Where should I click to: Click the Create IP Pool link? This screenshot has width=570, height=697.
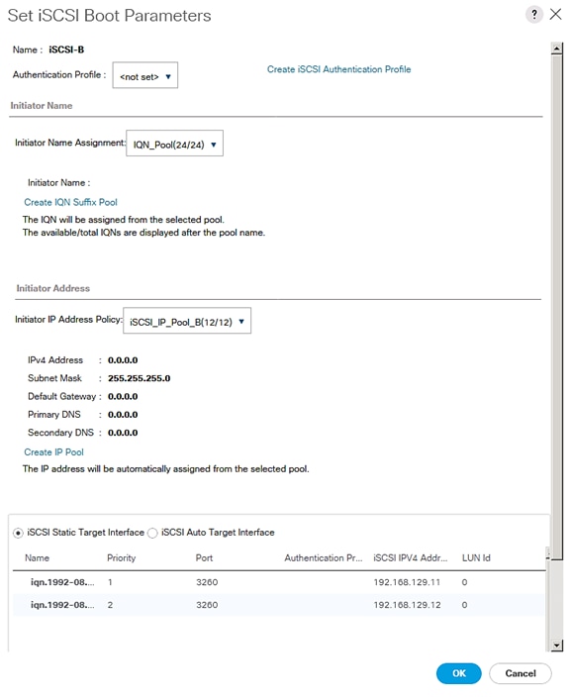53,452
